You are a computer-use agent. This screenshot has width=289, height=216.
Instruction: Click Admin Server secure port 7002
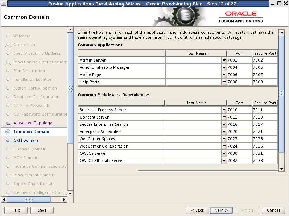(x=265, y=60)
